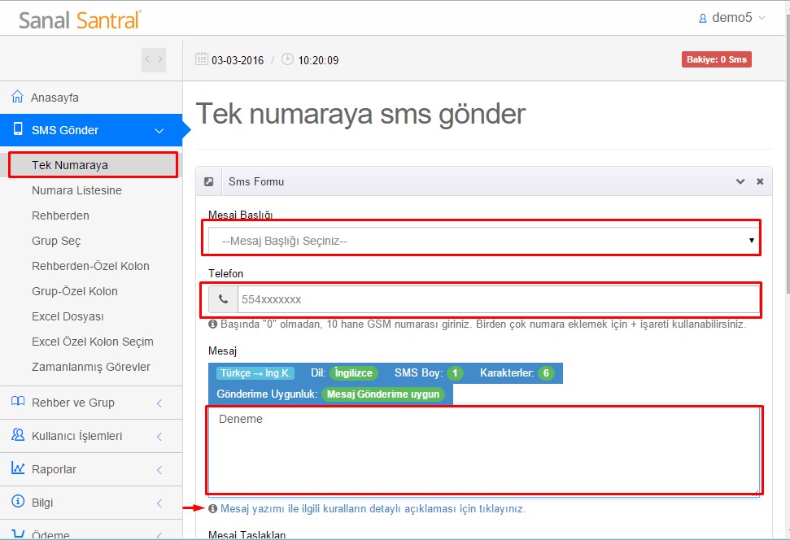This screenshot has width=790, height=540.
Task: Click the SMS Boy count badge
Action: click(x=455, y=372)
